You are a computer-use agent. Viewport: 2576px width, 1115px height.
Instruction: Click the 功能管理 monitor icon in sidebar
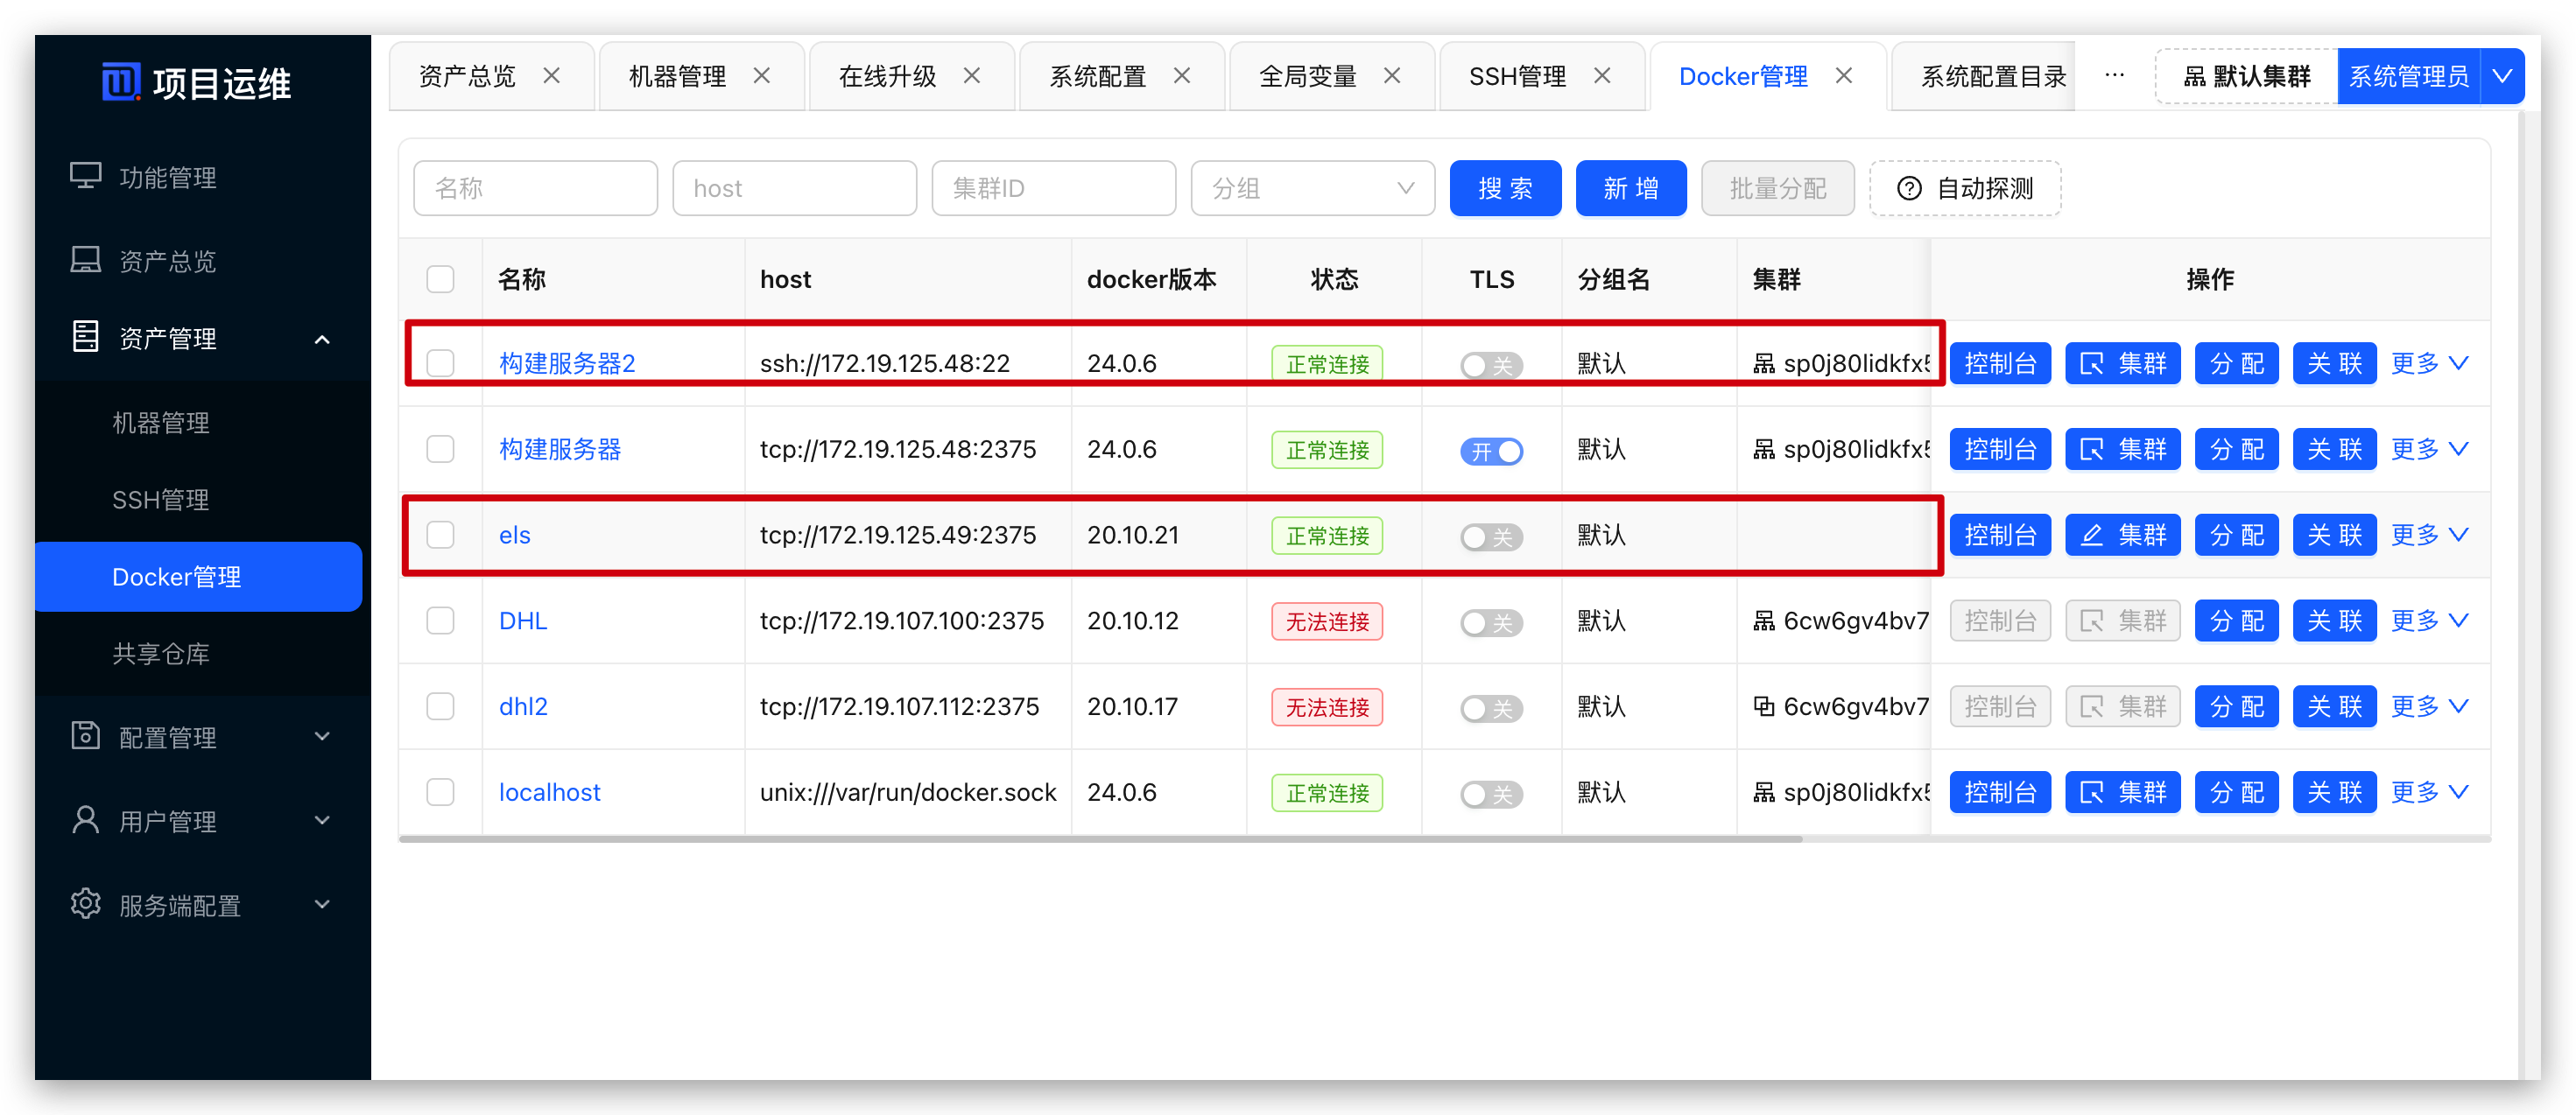tap(85, 177)
